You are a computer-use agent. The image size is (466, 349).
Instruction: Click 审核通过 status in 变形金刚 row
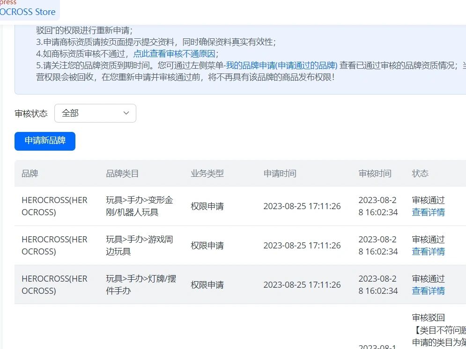click(x=428, y=200)
